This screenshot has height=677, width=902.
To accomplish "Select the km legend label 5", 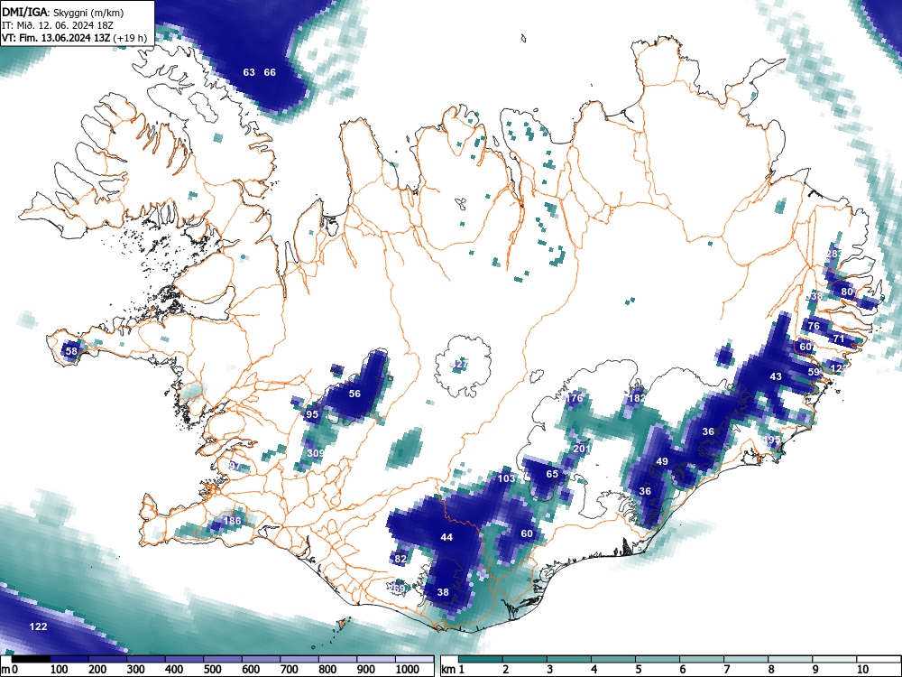I will click(x=639, y=670).
